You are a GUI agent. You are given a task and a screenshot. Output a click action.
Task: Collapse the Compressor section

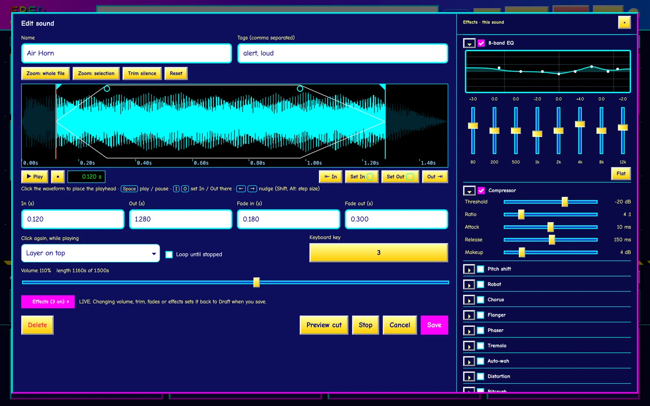tap(469, 190)
